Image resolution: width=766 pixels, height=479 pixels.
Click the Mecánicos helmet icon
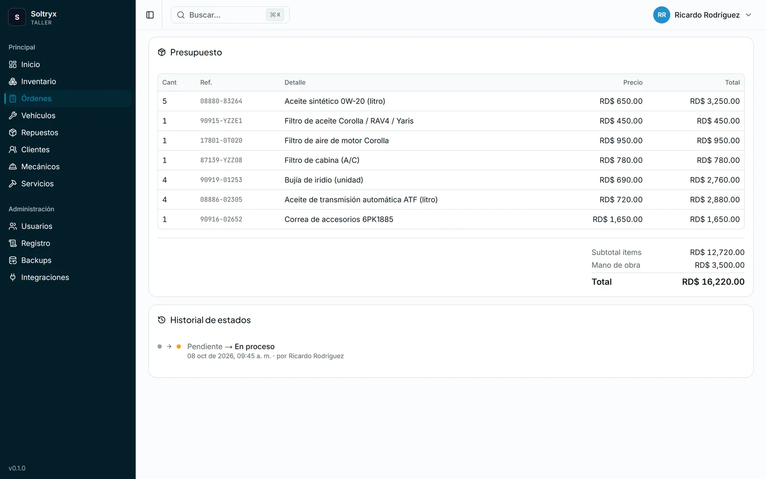(x=13, y=167)
